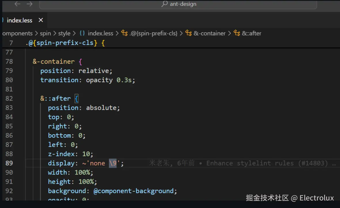This screenshot has height=208, width=340.
Task: Expand chevron after &-container breadcrumb
Action: pyautogui.click(x=229, y=33)
